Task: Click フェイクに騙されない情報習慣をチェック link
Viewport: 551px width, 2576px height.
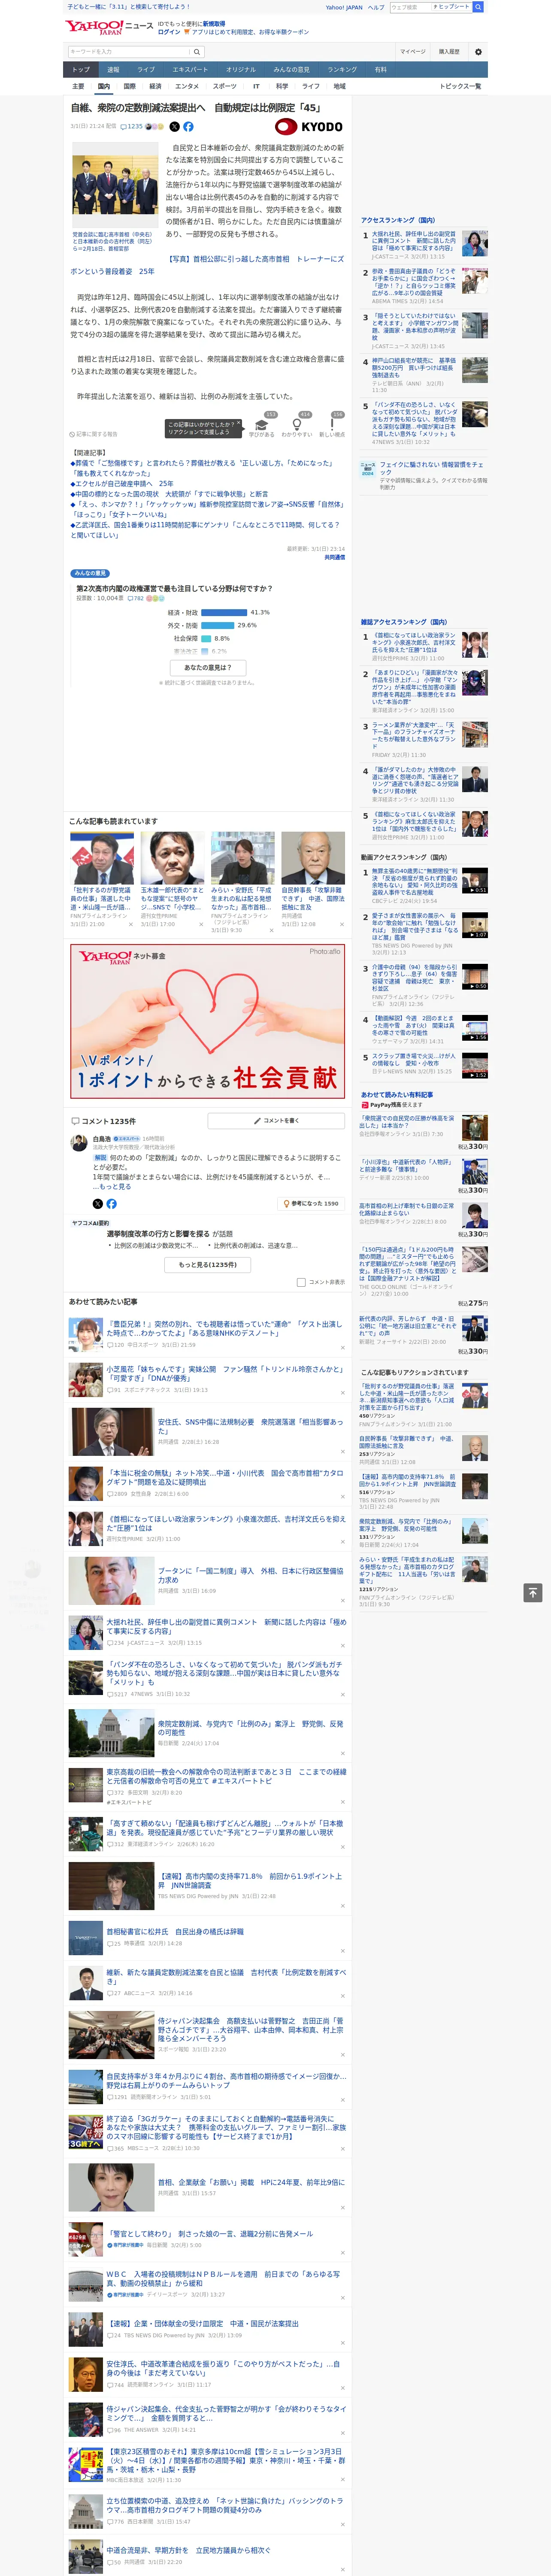Action: pos(431,468)
